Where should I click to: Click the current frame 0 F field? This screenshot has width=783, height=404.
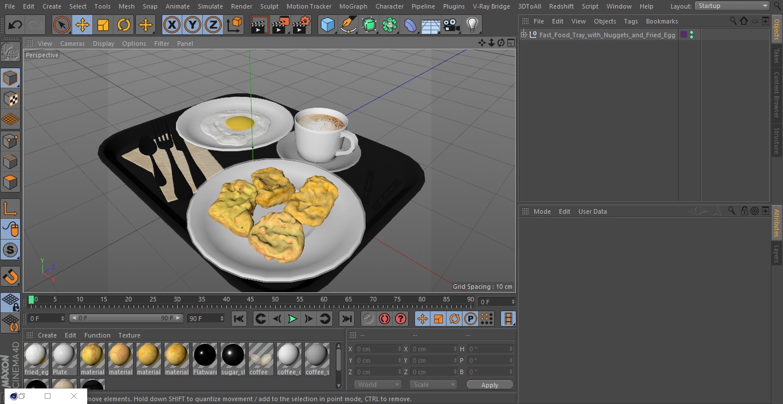pyautogui.click(x=46, y=318)
